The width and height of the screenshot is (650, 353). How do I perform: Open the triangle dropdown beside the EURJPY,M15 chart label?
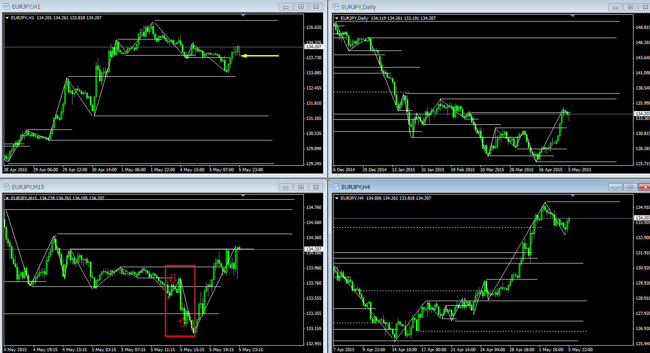coord(7,198)
